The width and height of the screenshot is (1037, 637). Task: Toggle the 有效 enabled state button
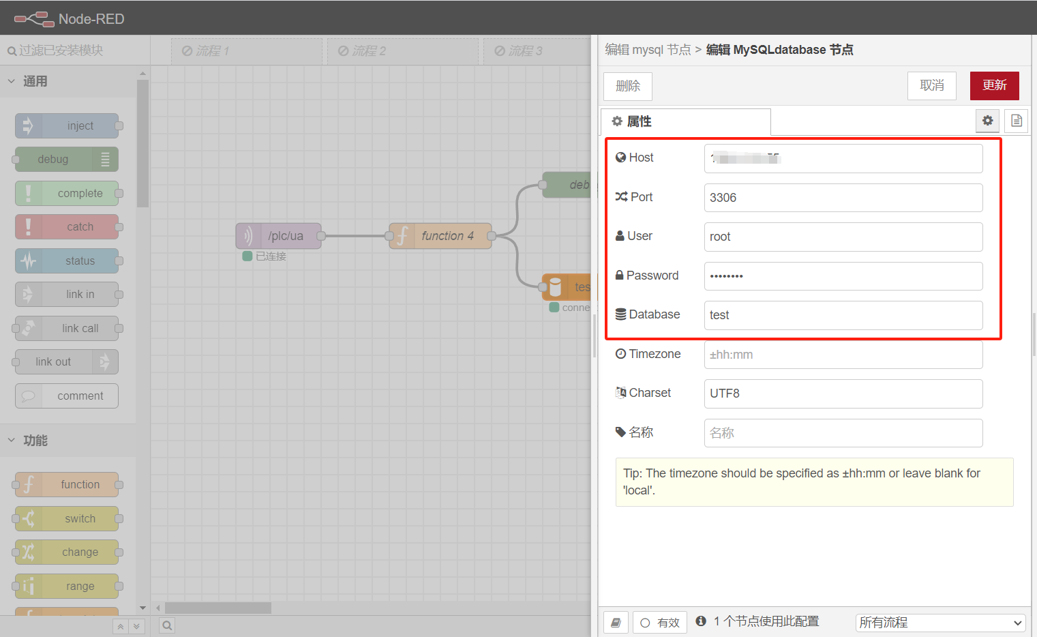659,623
